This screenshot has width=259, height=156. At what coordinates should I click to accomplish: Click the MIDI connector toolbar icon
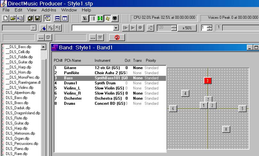[x=115, y=18]
